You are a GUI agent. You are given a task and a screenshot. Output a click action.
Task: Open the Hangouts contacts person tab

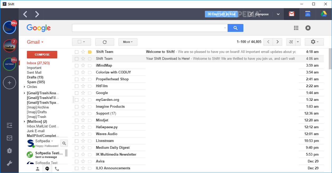38,169
